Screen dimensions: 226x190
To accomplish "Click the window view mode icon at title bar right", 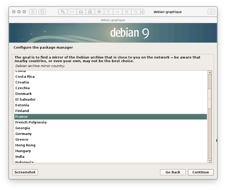I will click(211, 12).
